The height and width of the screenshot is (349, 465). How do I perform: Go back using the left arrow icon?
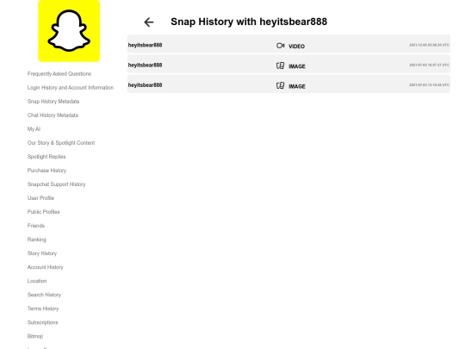(x=149, y=22)
